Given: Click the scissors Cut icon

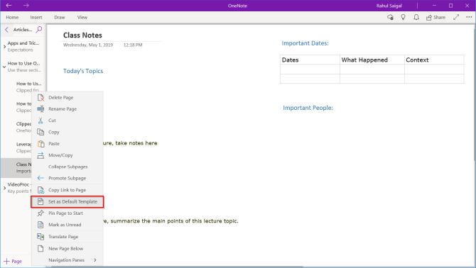Looking at the screenshot, I should 40,121.
